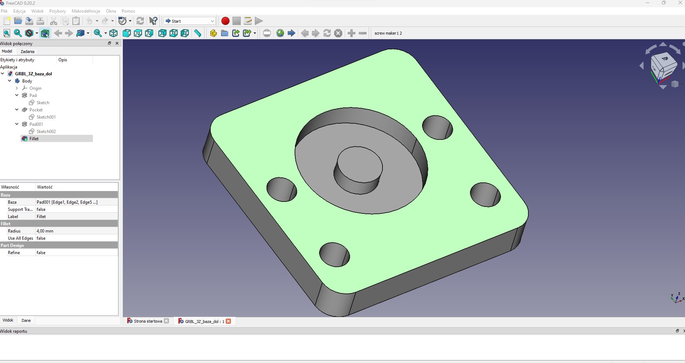Refresh document with recompute icon
The height and width of the screenshot is (363, 685).
tap(140, 21)
